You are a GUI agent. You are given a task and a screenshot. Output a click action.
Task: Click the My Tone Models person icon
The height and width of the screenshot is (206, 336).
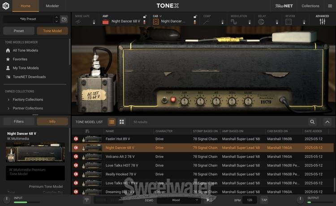[8, 68]
